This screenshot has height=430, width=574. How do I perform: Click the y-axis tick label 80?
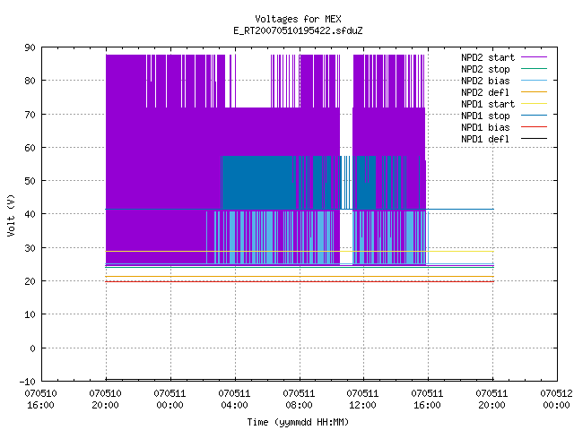pos(30,81)
